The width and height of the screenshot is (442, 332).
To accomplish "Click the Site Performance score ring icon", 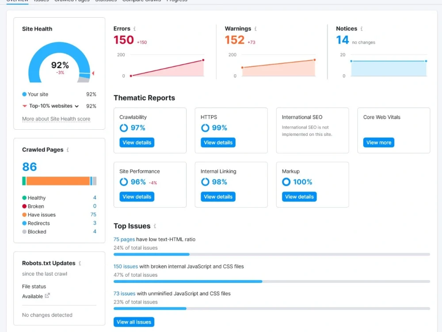I will coord(123,182).
